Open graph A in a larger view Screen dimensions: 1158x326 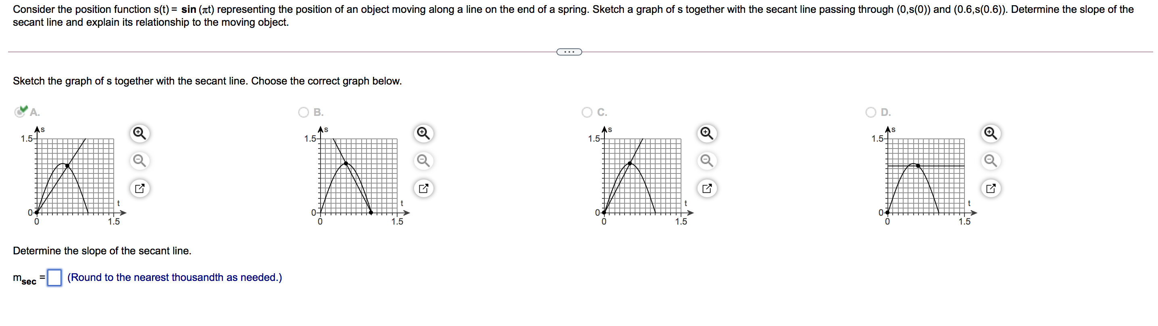(140, 188)
